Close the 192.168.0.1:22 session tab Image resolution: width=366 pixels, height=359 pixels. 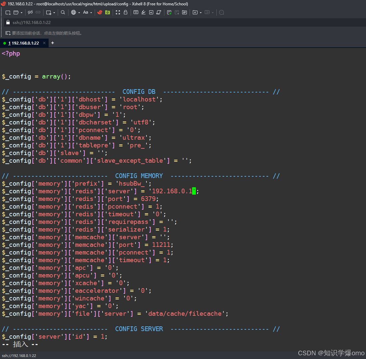(x=44, y=43)
